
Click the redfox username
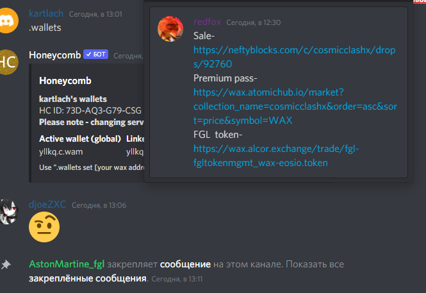click(208, 22)
